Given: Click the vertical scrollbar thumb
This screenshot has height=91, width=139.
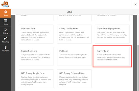Looking at the screenshot, I should click(x=138, y=68).
